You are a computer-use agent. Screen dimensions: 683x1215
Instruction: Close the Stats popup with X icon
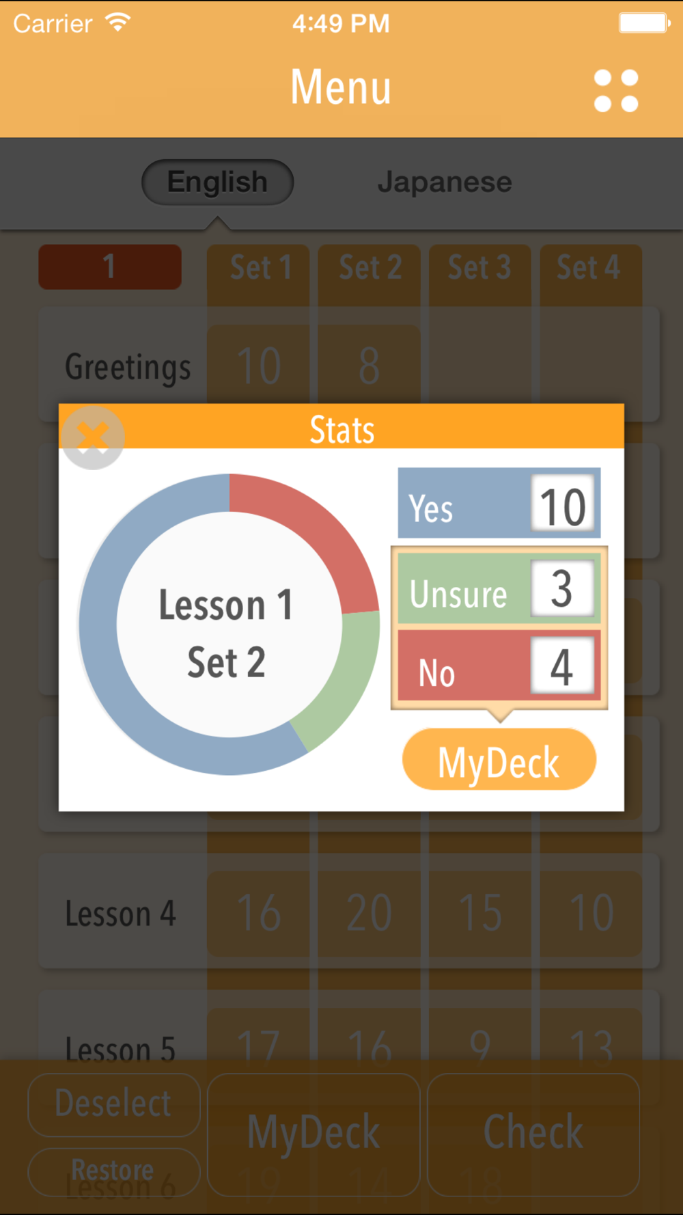tap(93, 437)
